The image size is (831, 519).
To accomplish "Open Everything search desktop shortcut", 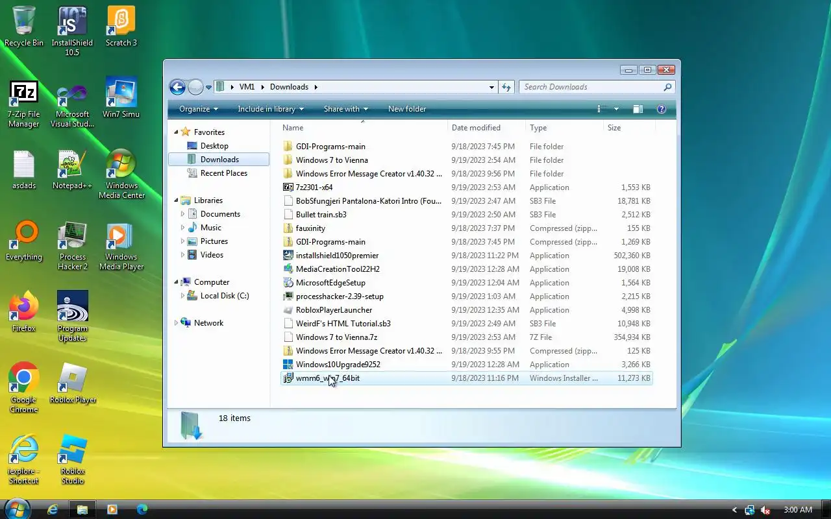I will tap(24, 241).
